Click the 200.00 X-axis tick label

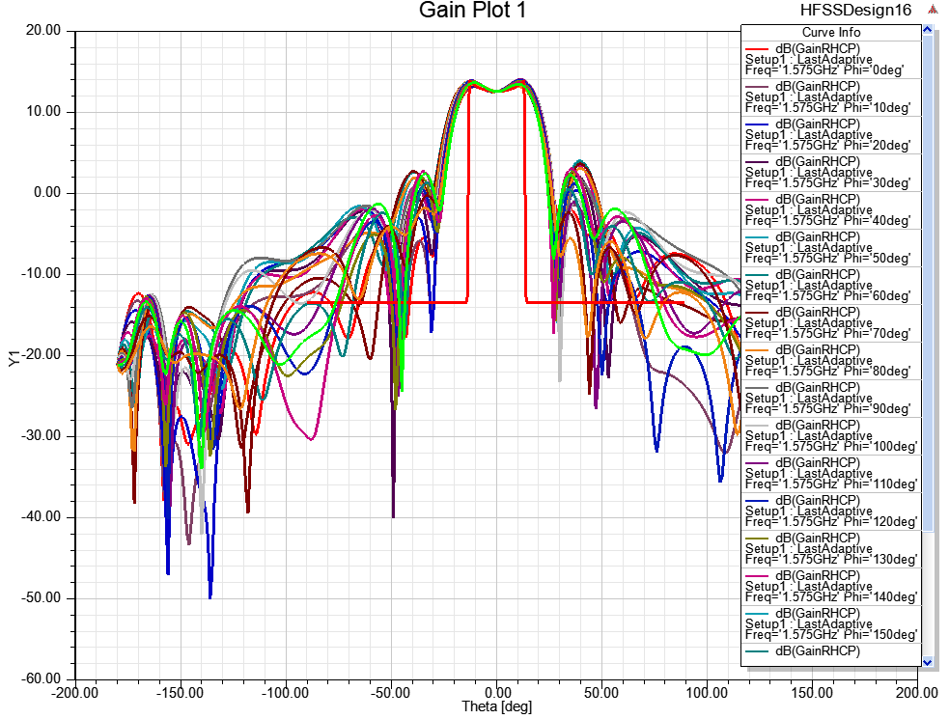(917, 692)
